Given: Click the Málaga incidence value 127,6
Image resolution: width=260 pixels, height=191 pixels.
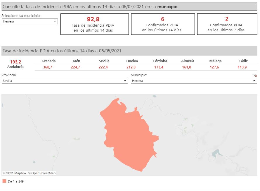Looking at the screenshot, I should coord(215,67).
